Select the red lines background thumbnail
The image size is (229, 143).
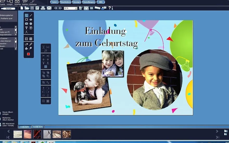coord(37,134)
